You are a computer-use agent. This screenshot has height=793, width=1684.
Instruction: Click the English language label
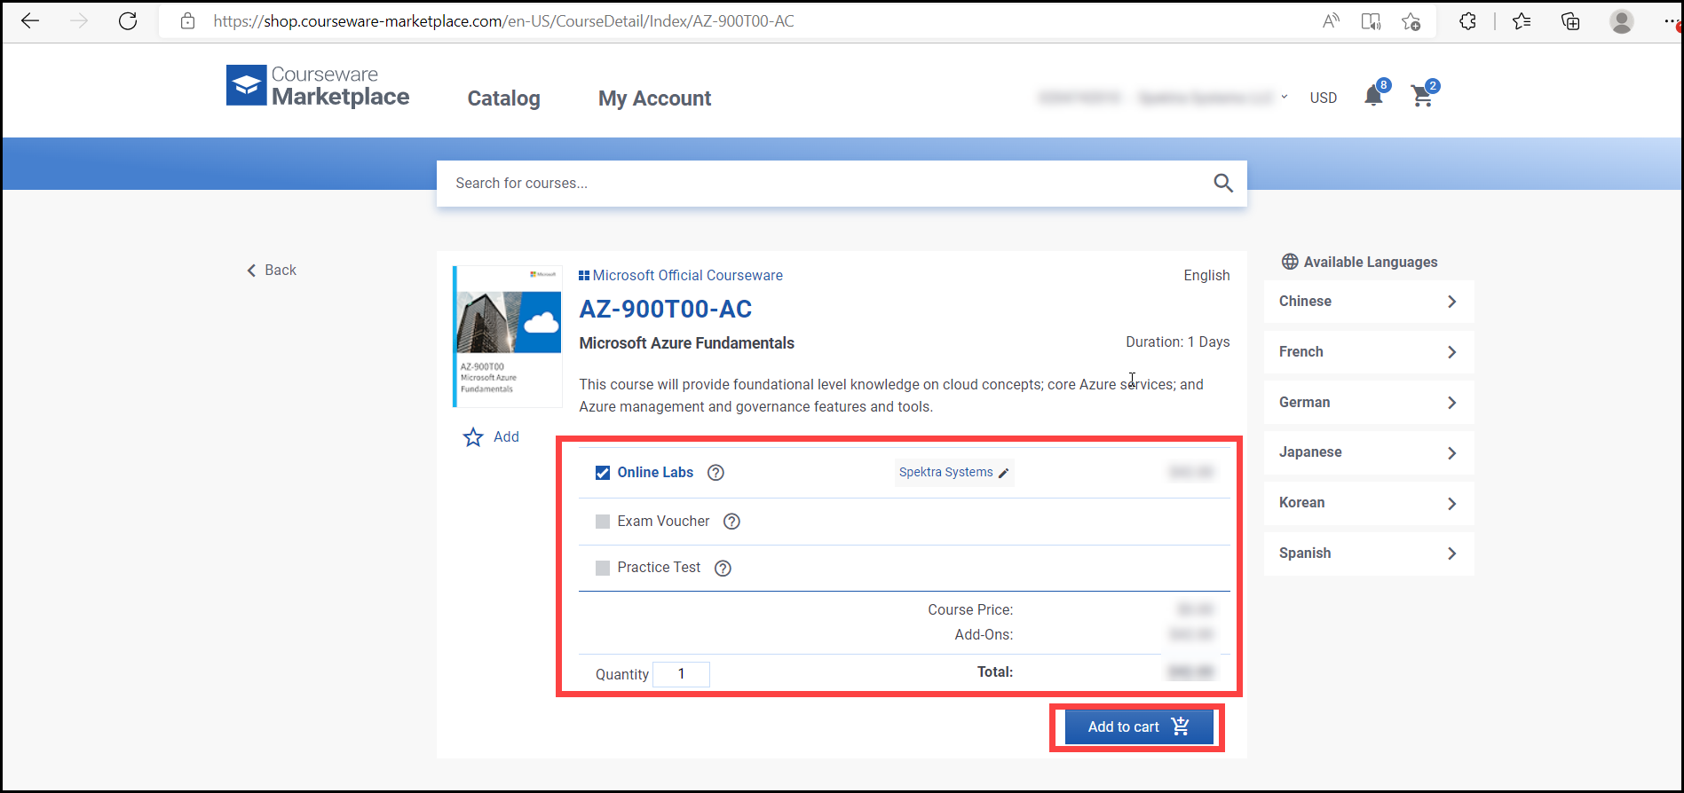[x=1206, y=276]
